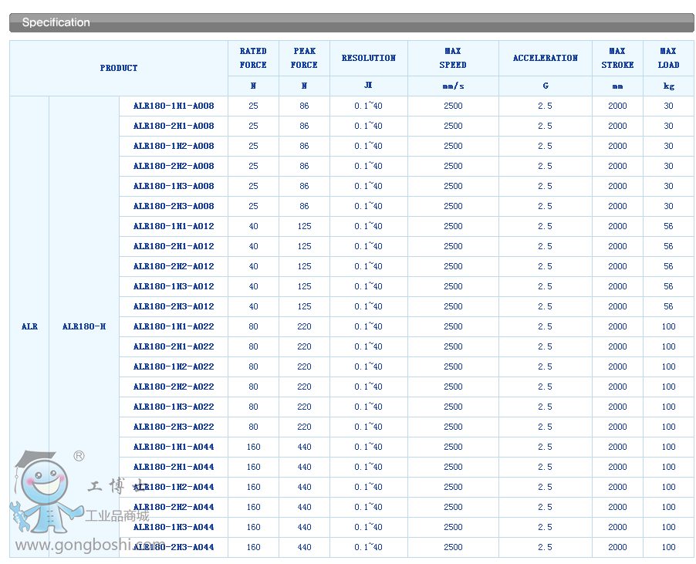This screenshot has width=696, height=564.
Task: Click the www.gongboshi.com watermark URL
Action: point(89,545)
